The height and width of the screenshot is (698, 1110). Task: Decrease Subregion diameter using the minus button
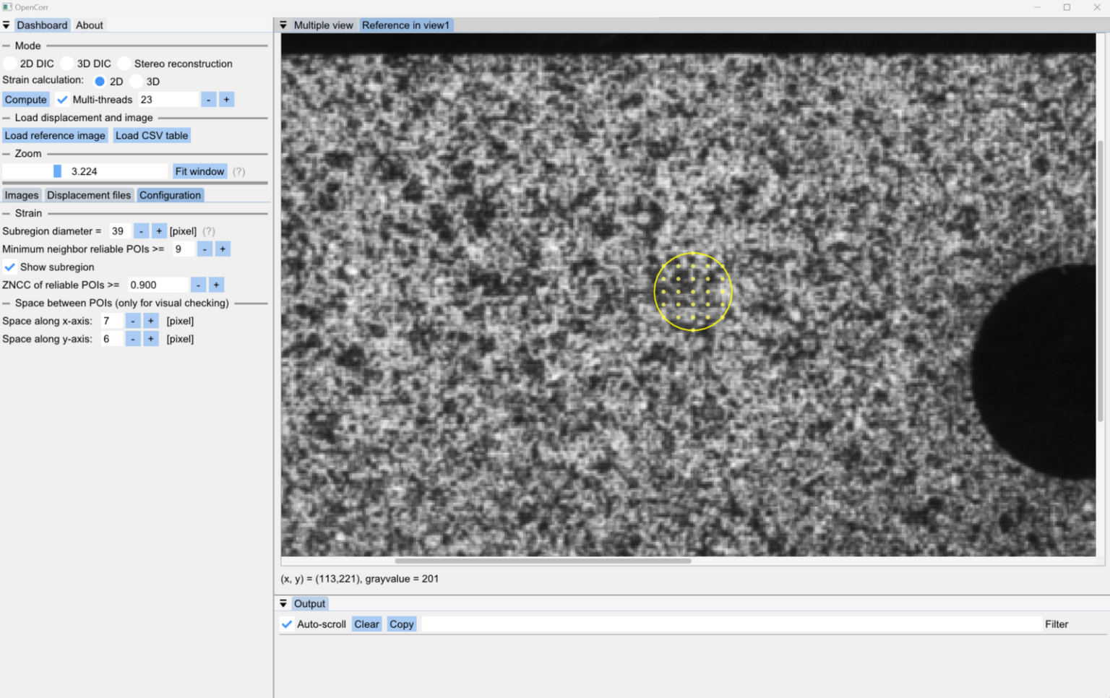(x=140, y=230)
